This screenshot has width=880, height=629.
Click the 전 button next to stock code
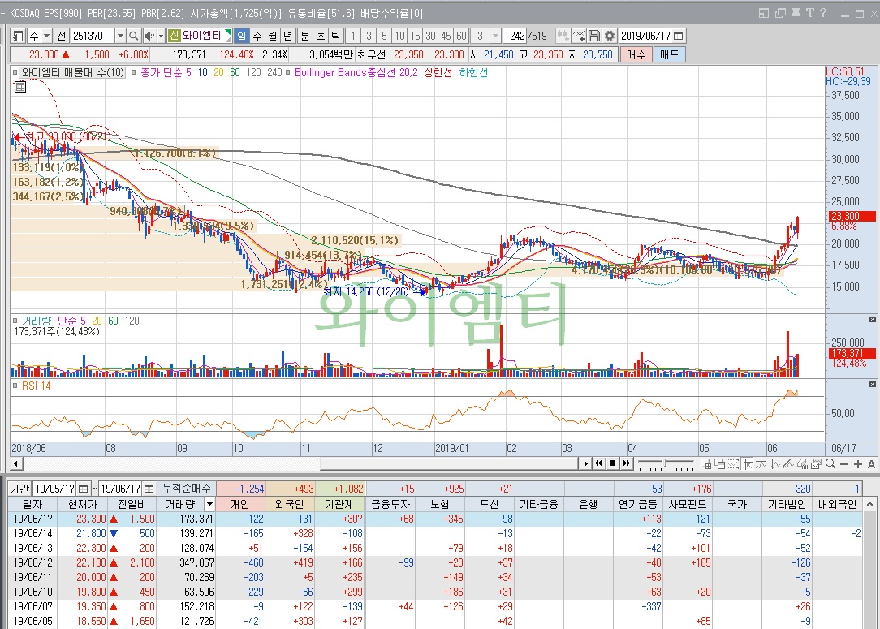[61, 36]
